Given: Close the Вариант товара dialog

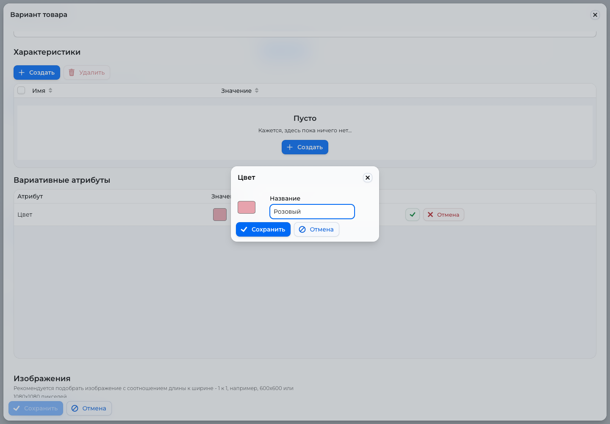Looking at the screenshot, I should click(595, 15).
